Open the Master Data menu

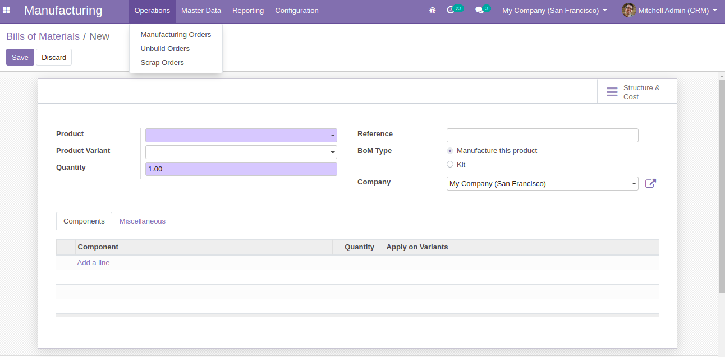click(201, 10)
